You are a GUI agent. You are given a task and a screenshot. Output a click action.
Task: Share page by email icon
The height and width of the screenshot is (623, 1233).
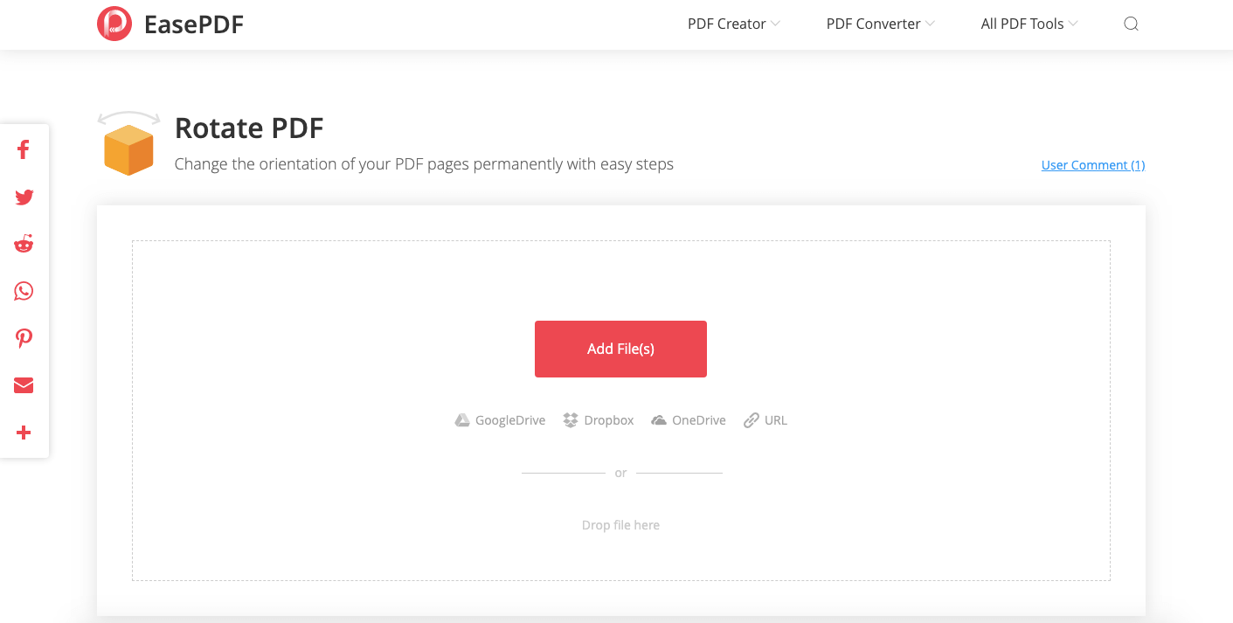[24, 385]
